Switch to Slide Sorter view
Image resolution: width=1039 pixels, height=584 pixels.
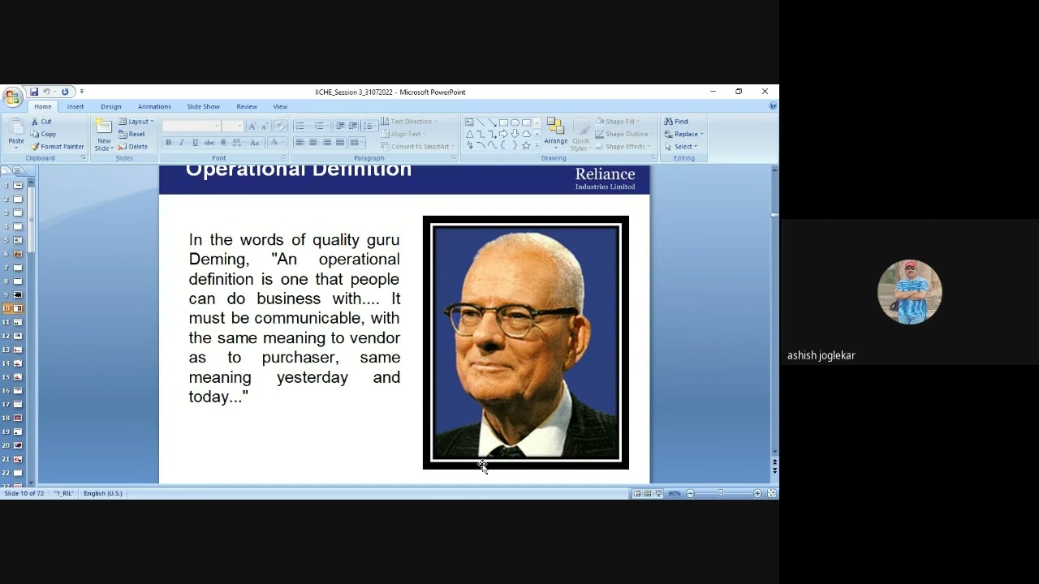(648, 493)
